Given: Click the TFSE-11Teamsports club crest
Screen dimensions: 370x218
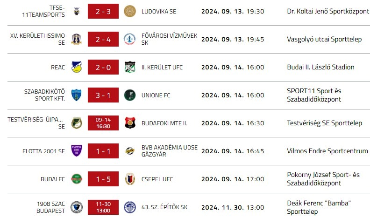Looking at the screenshot, I should (77, 12).
